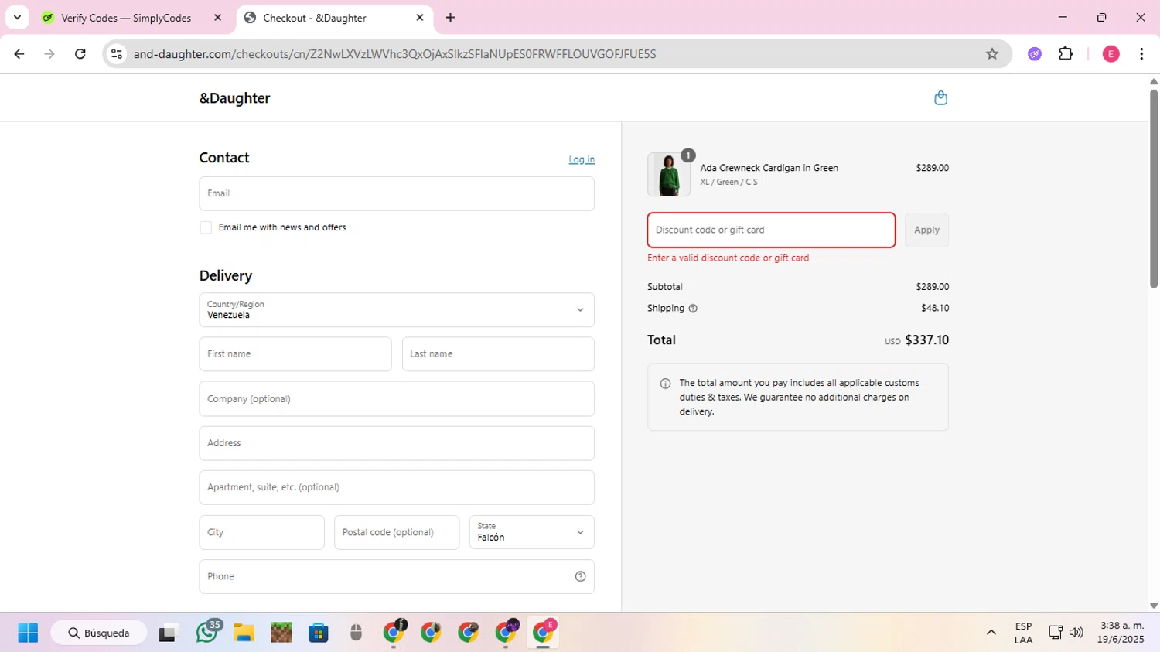Image resolution: width=1160 pixels, height=652 pixels.
Task: Open Task View on the taskbar
Action: tap(168, 633)
